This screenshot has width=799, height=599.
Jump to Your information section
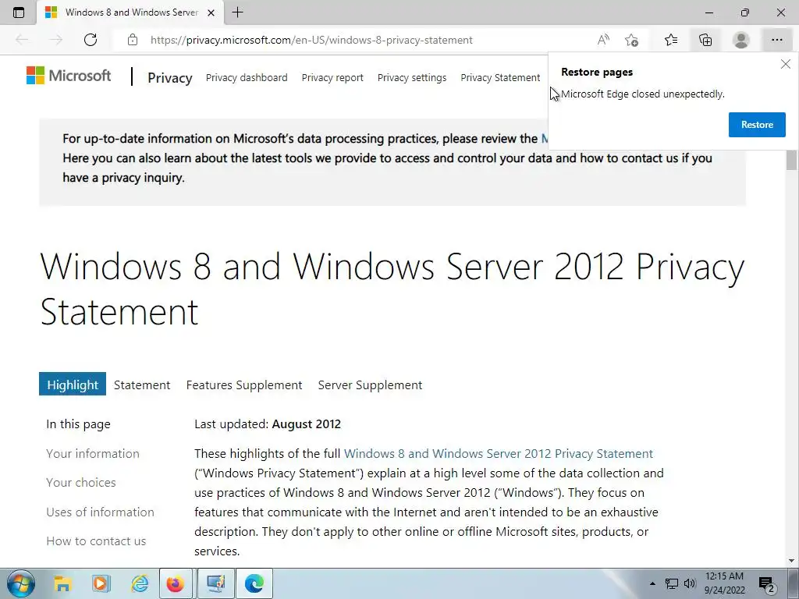coord(93,453)
